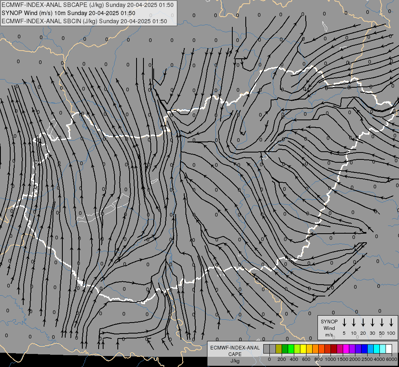Click the 5 m/s wind arrow in legend
399x367 pixels.
click(x=344, y=322)
